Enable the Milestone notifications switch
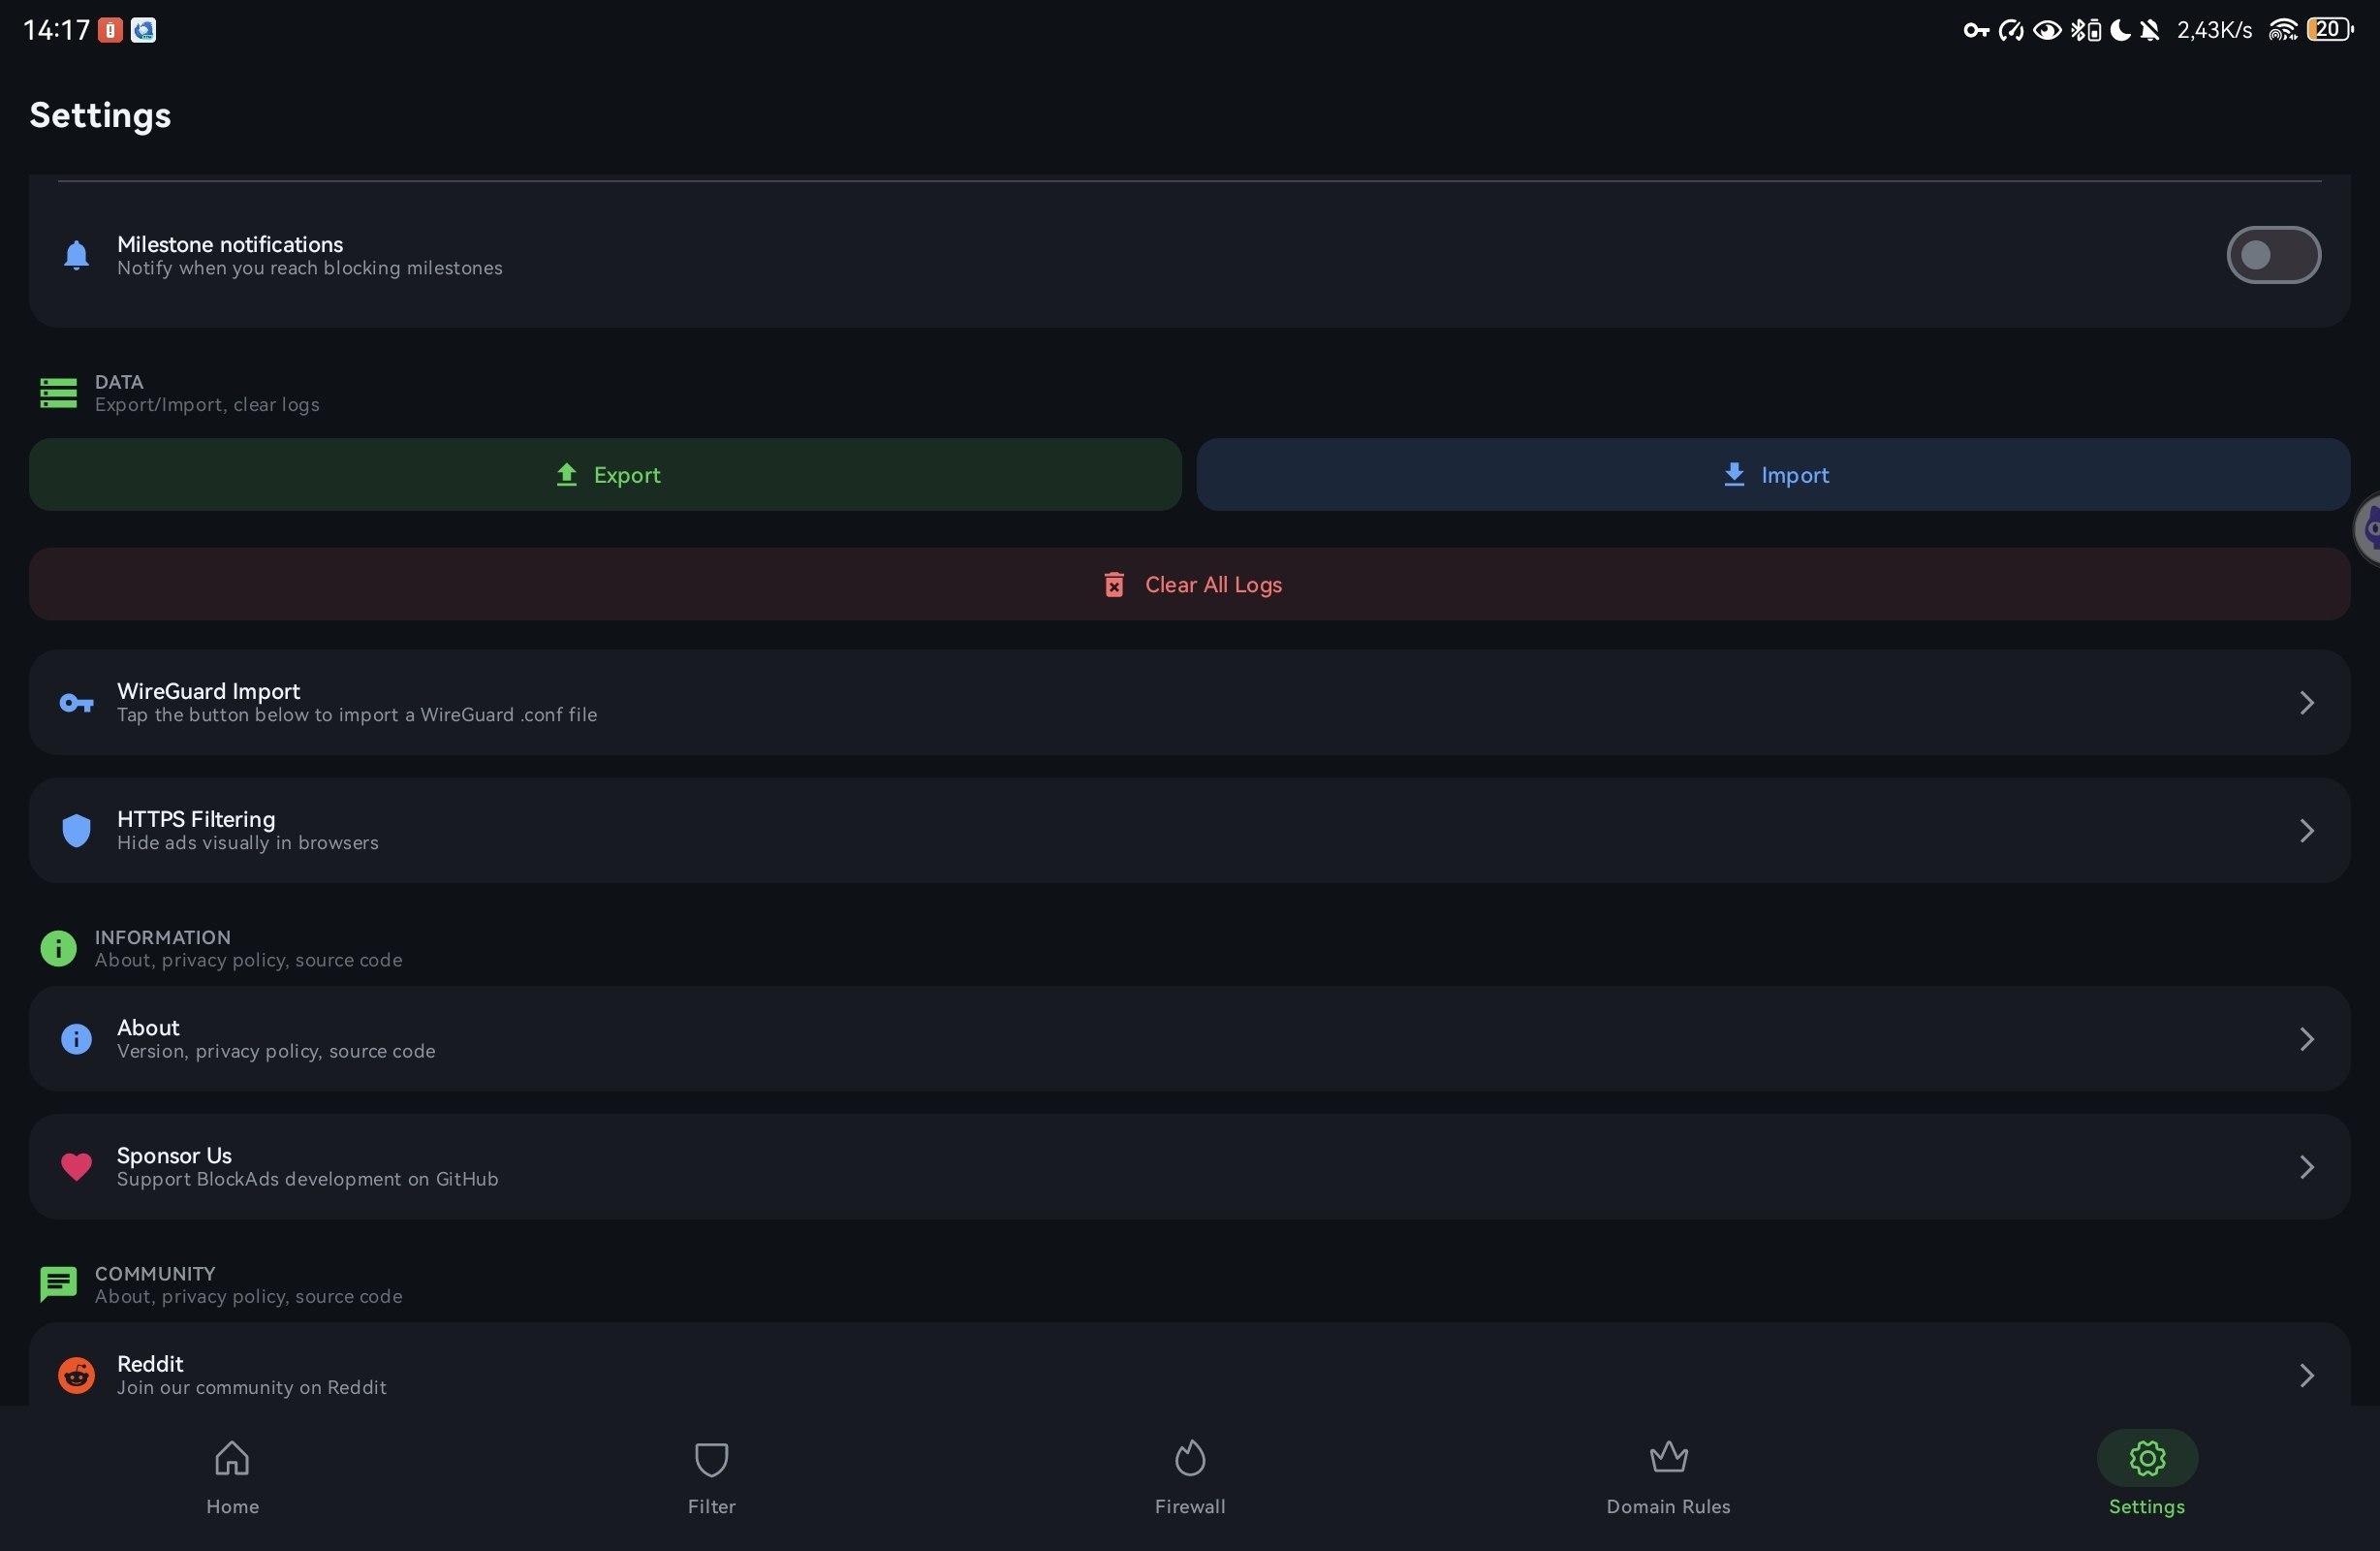 coord(2272,255)
